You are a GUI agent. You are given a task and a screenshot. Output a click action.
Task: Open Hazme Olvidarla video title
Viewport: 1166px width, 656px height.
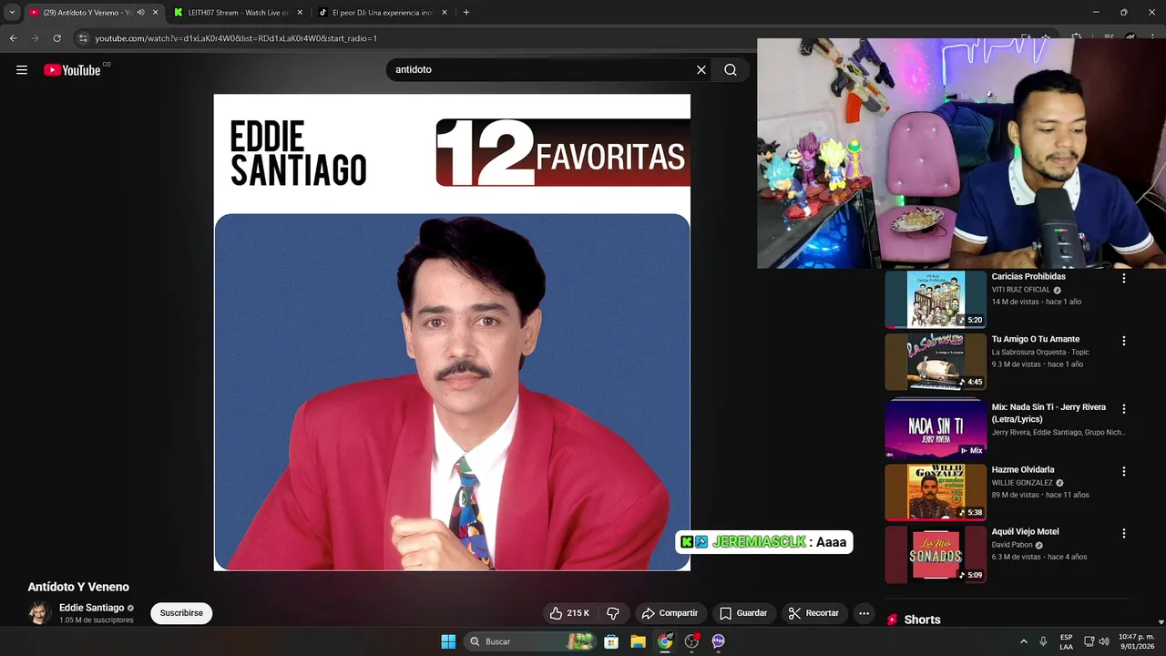pos(1023,470)
